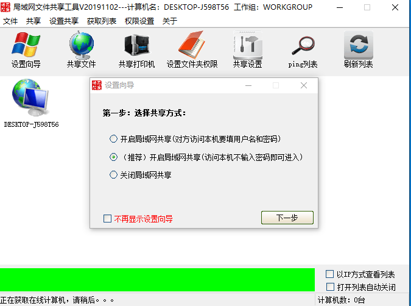This screenshot has height=306, width=411.
Task: Check the 不再显示设置向导 checkbox
Action: click(x=107, y=218)
